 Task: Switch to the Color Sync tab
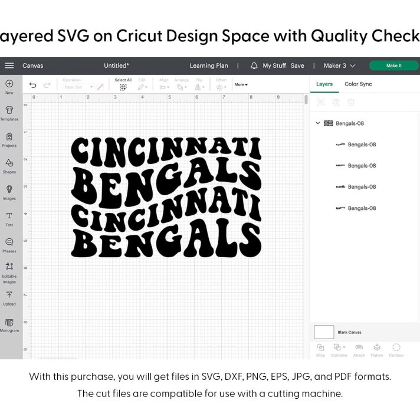coord(358,84)
